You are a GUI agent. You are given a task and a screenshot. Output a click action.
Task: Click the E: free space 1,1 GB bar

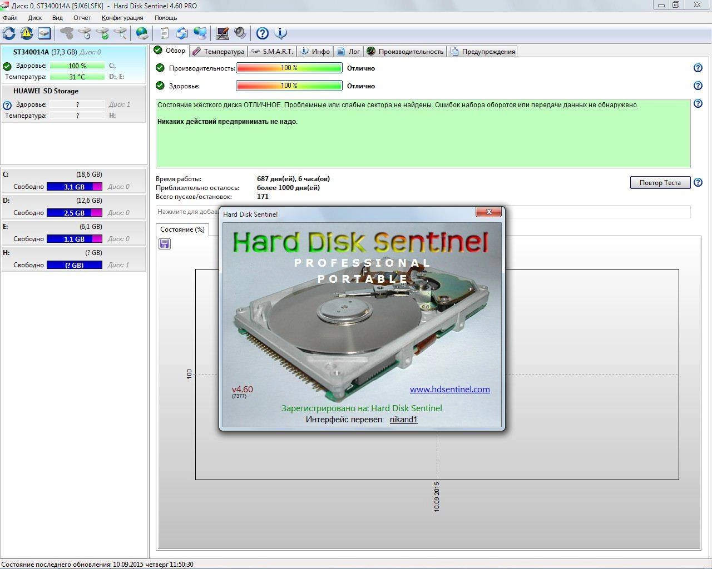click(75, 239)
